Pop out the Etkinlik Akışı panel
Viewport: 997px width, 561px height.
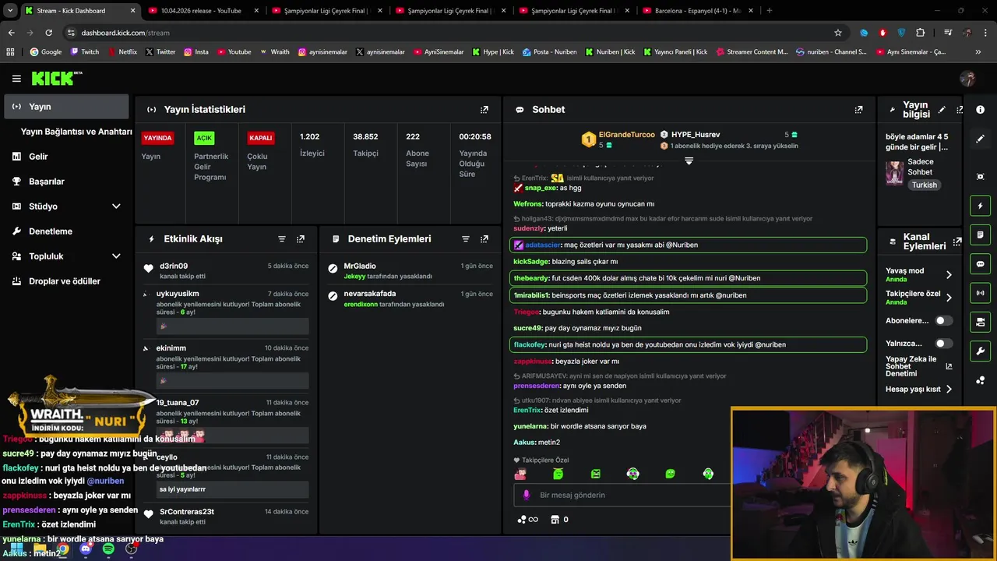tap(301, 239)
